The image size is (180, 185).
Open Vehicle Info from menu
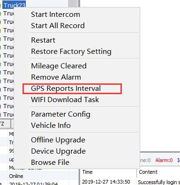(x=51, y=126)
